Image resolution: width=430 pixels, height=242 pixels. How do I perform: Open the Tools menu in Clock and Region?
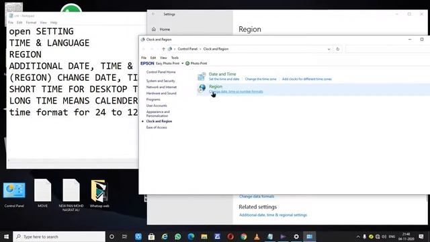coord(175,58)
